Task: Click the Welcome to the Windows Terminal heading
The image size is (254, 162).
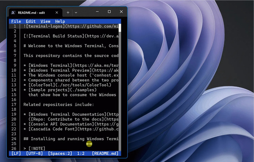Action: pyautogui.click(x=71, y=46)
